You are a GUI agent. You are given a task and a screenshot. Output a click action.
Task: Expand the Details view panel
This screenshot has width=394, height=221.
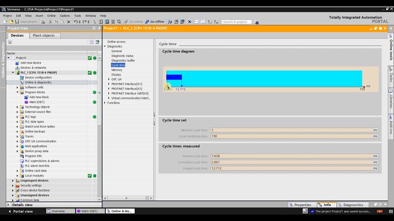click(8, 205)
